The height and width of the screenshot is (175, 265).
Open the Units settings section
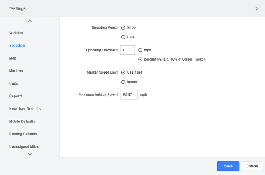click(14, 83)
